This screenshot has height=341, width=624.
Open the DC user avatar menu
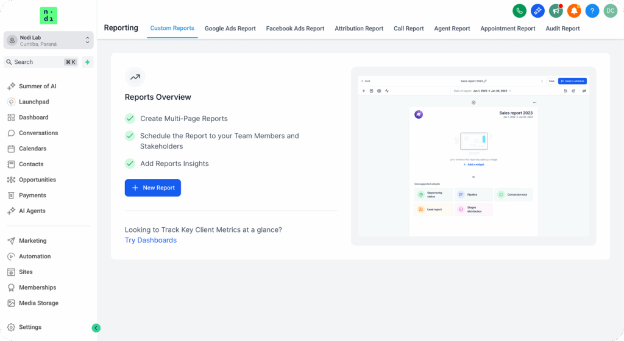[610, 10]
